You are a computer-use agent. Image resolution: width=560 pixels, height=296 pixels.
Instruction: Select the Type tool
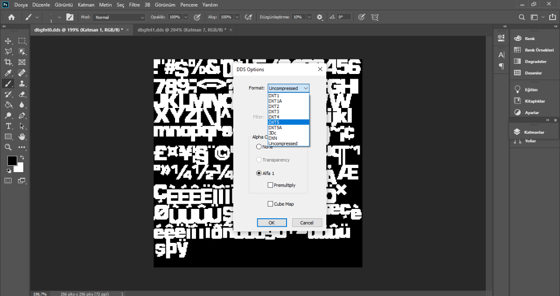click(8, 126)
